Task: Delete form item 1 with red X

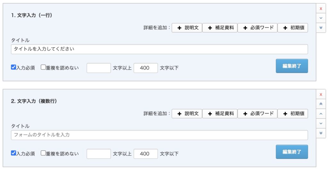Action: 321,9
